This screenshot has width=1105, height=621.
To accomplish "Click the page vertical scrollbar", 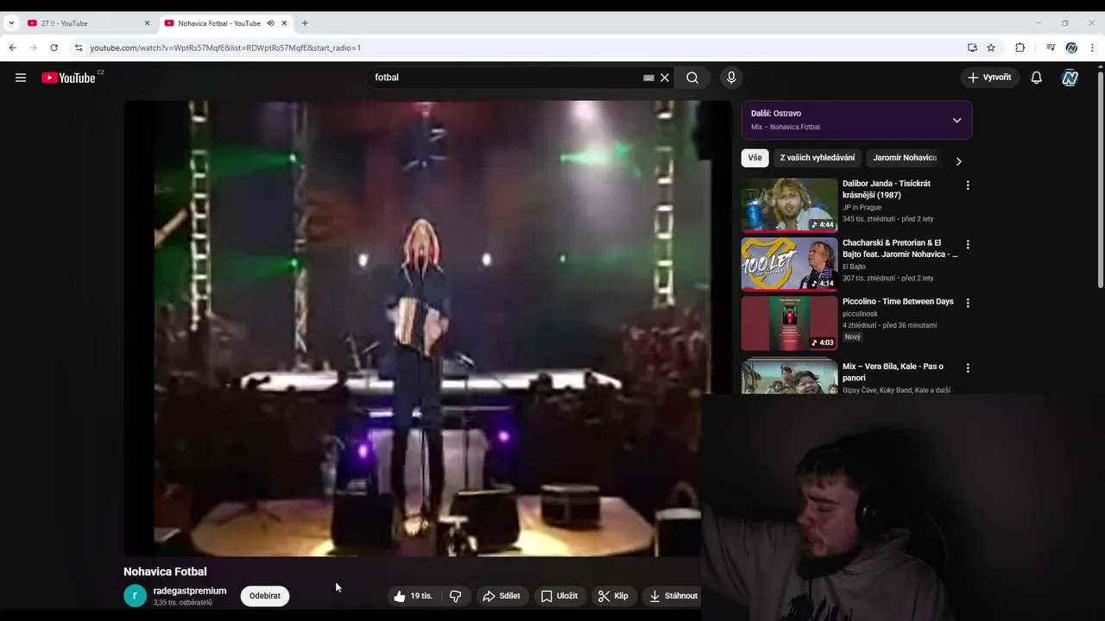I will pyautogui.click(x=1100, y=181).
